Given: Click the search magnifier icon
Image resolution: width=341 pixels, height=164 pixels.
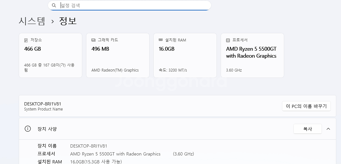Looking at the screenshot, I should [x=54, y=5].
